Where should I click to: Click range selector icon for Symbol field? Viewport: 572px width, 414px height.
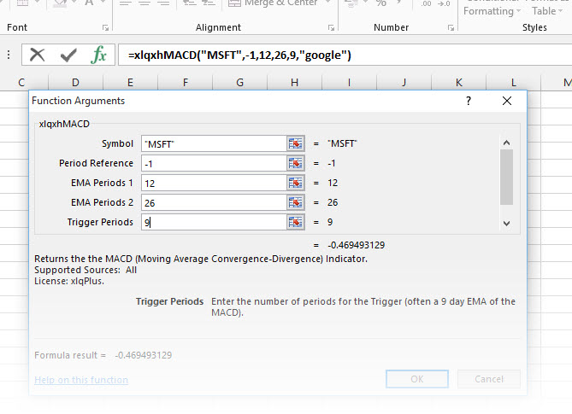pyautogui.click(x=296, y=143)
